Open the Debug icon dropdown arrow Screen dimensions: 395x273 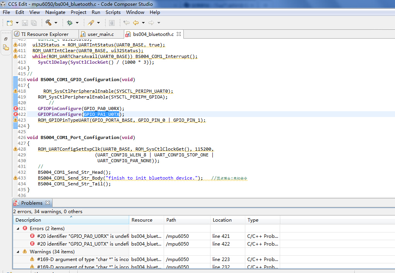point(77,23)
